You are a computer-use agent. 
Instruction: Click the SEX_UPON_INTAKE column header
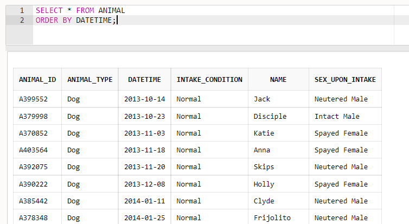[x=345, y=80]
